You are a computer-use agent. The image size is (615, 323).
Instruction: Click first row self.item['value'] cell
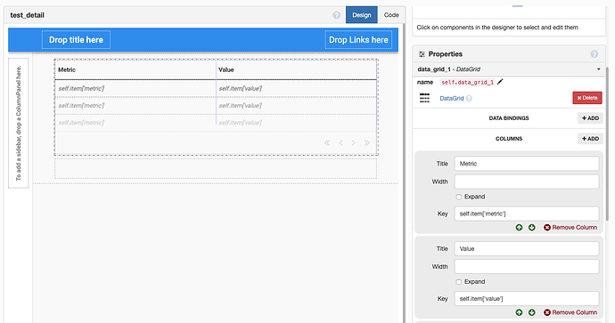(297, 88)
